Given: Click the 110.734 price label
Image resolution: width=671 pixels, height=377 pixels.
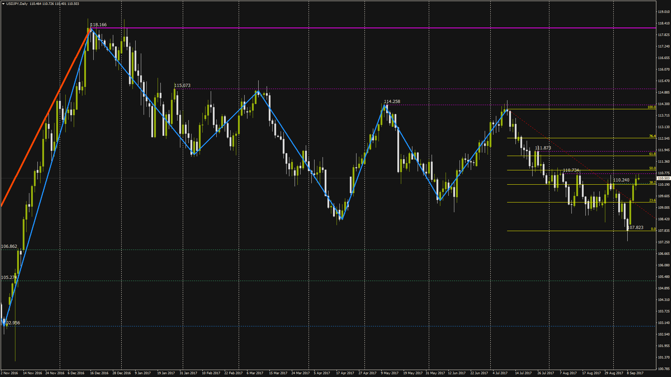Looking at the screenshot, I should pyautogui.click(x=571, y=170).
